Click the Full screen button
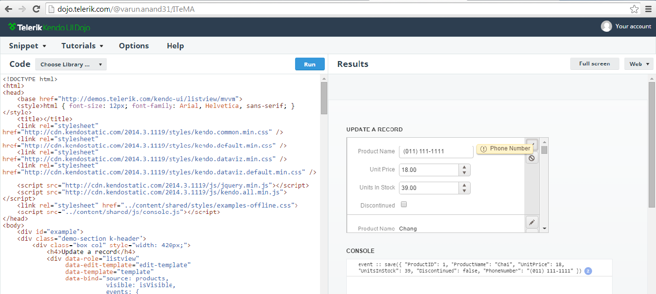This screenshot has width=656, height=294. tap(595, 64)
